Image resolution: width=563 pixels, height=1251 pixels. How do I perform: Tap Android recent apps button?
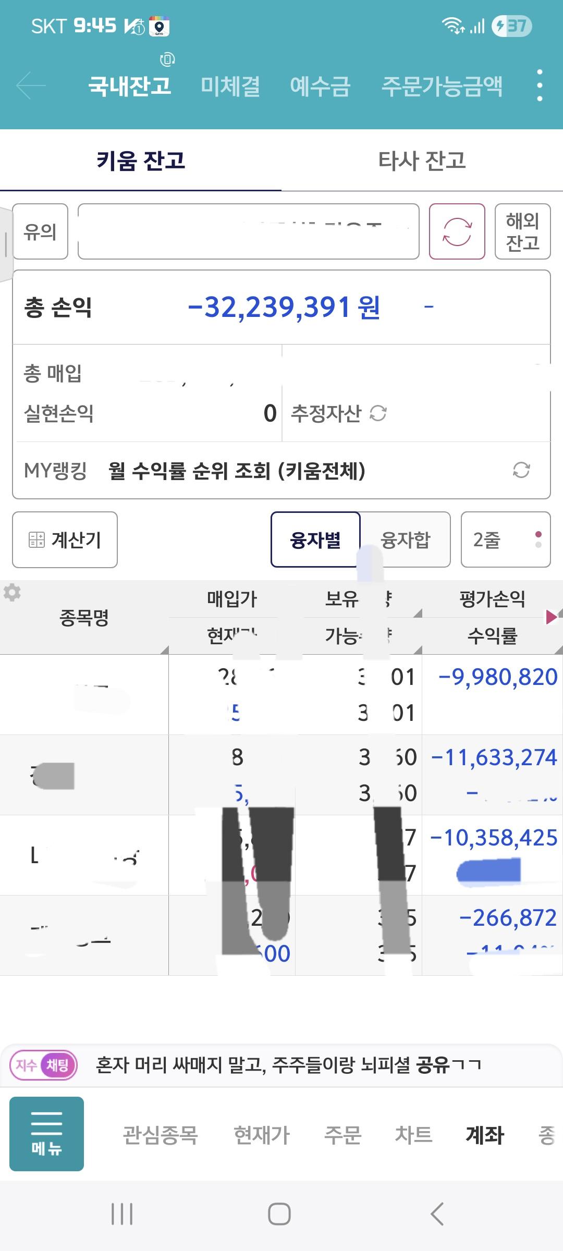[122, 1214]
